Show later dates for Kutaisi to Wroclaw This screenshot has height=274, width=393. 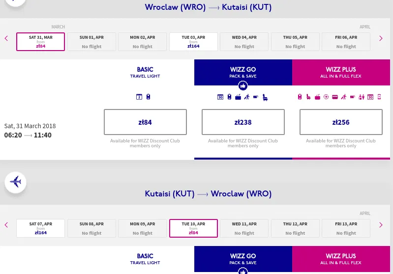(x=381, y=225)
